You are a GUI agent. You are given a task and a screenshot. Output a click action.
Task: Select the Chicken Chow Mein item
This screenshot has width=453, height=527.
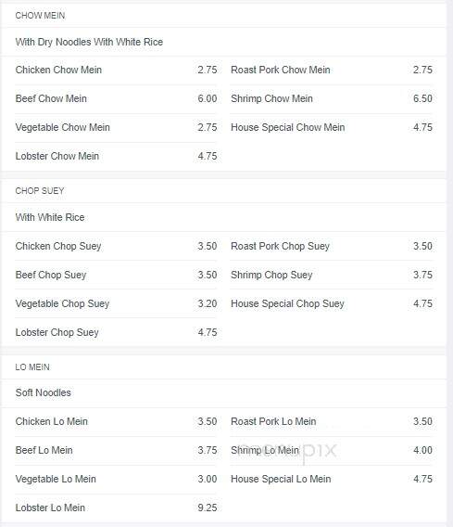(116, 70)
